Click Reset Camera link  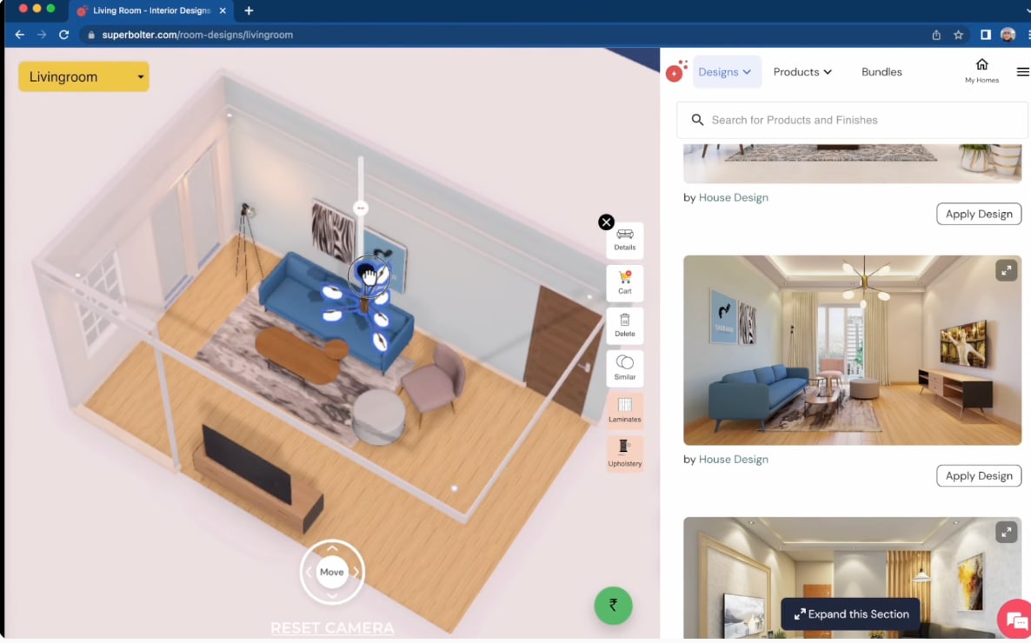[x=332, y=627]
